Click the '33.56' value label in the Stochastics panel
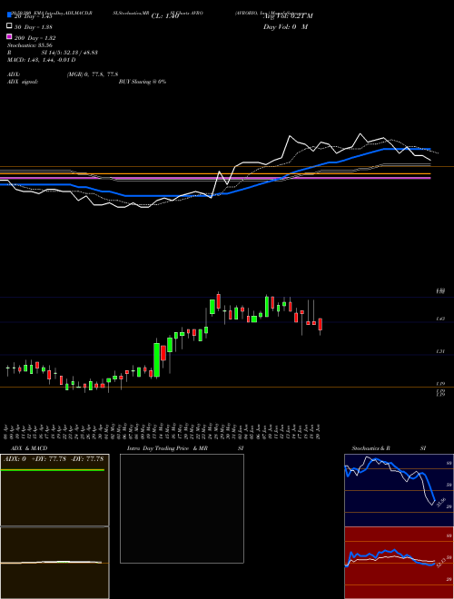 pos(441,502)
